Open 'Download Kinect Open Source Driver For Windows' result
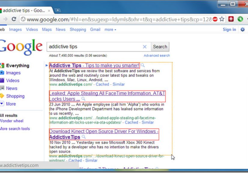 click(104, 134)
